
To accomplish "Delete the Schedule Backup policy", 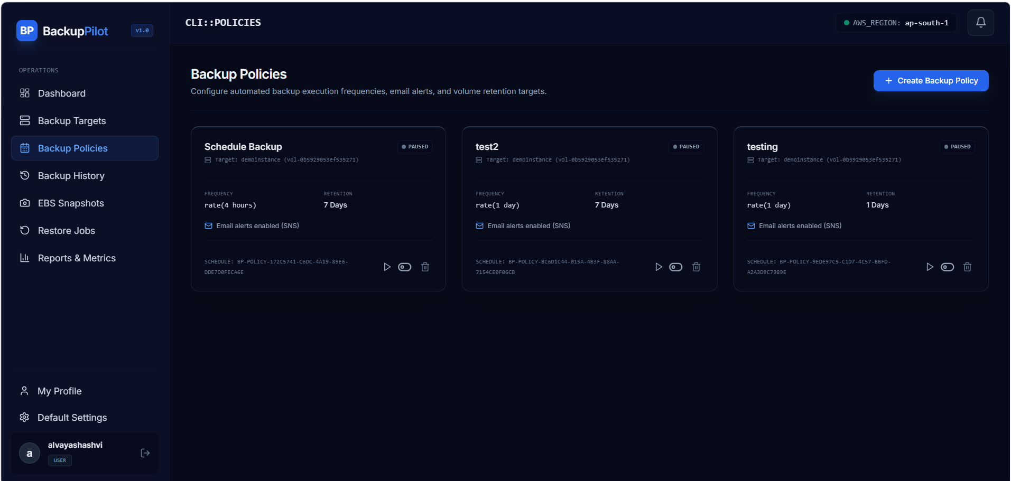I will [x=425, y=267].
